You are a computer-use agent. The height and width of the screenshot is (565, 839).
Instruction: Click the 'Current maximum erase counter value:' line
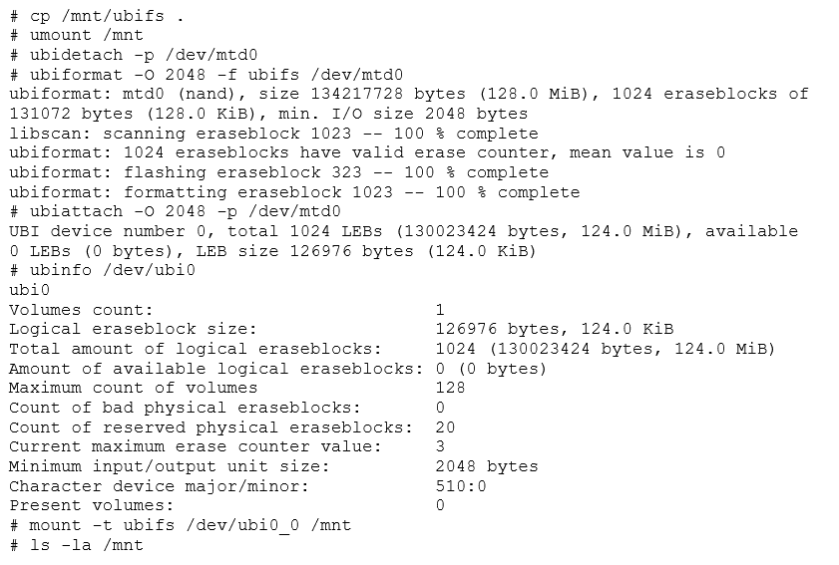tap(226, 446)
